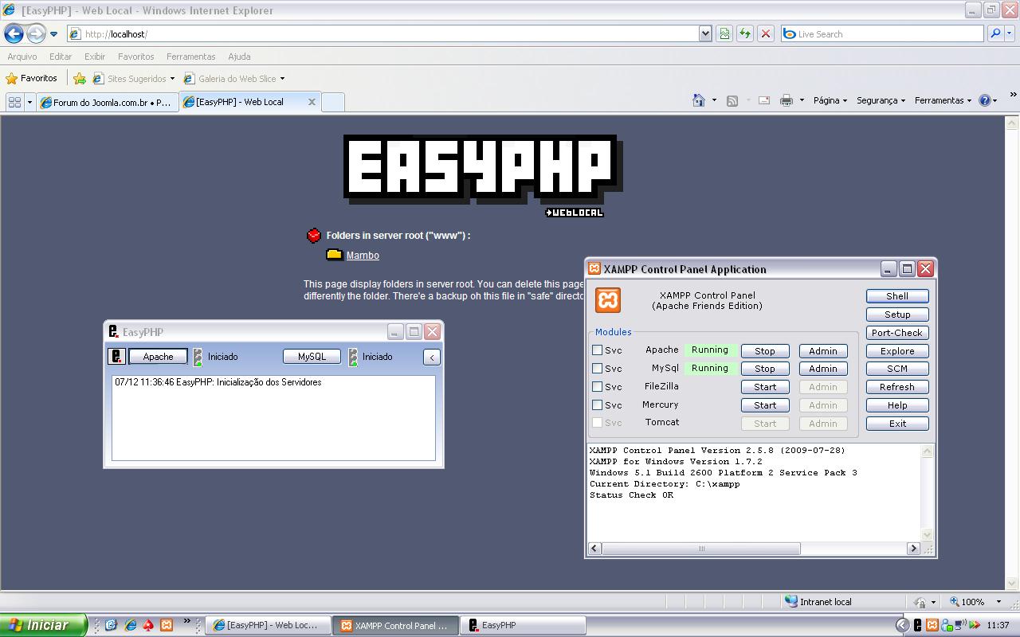The image size is (1020, 637).
Task: Click the Quick Tabs grid icon
Action: (x=14, y=102)
